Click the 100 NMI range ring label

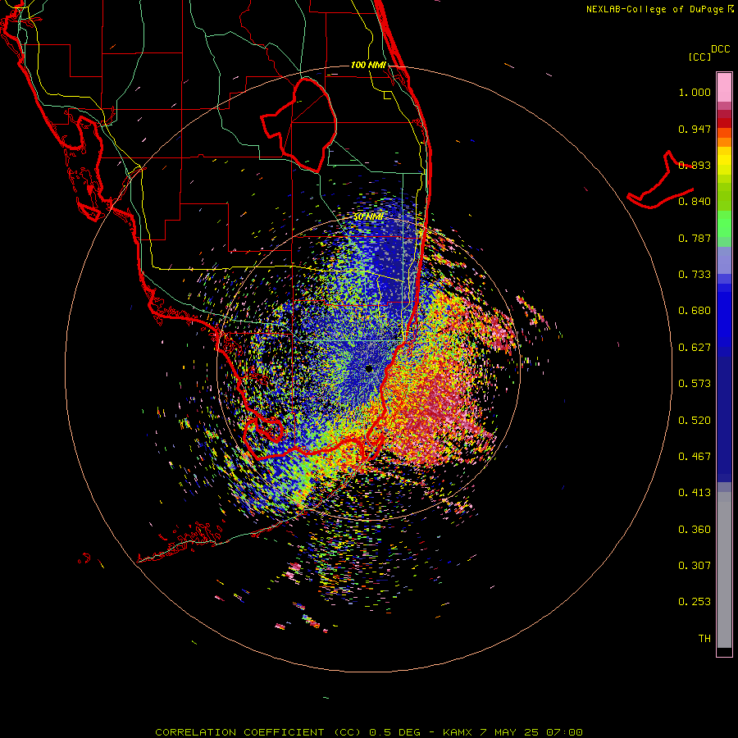click(368, 65)
